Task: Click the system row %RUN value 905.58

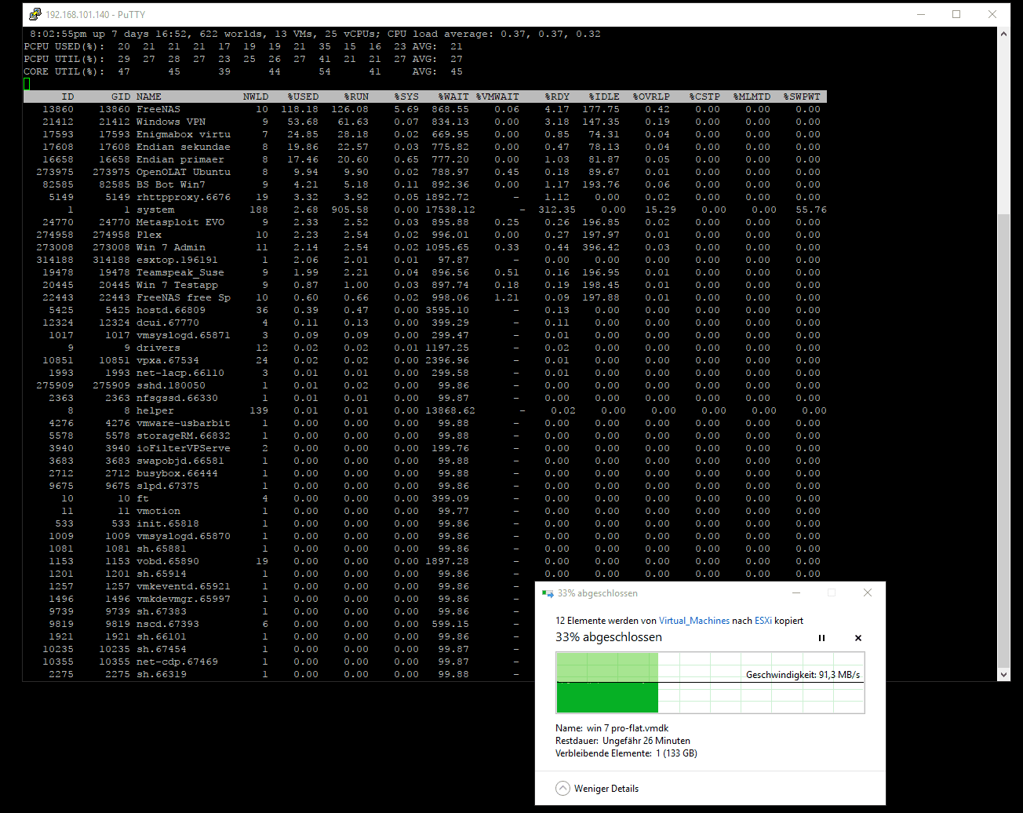Action: (x=350, y=210)
